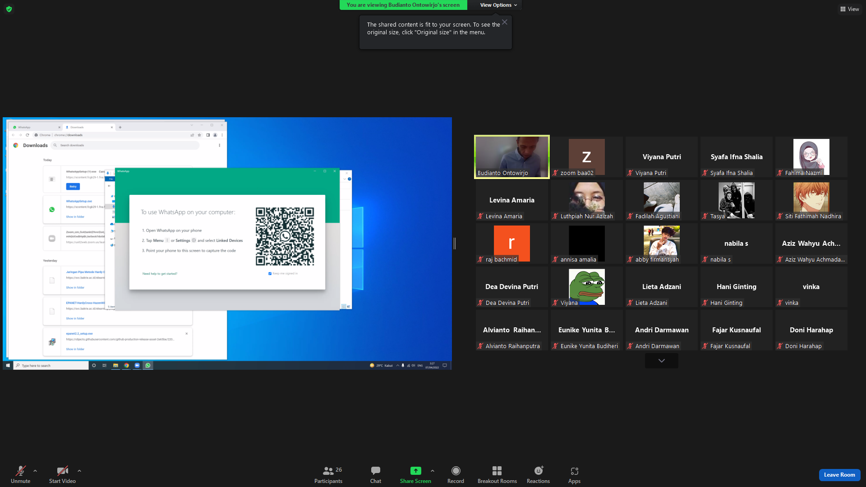Select the zoom baa02 participant tile
This screenshot has height=487, width=866.
(587, 157)
